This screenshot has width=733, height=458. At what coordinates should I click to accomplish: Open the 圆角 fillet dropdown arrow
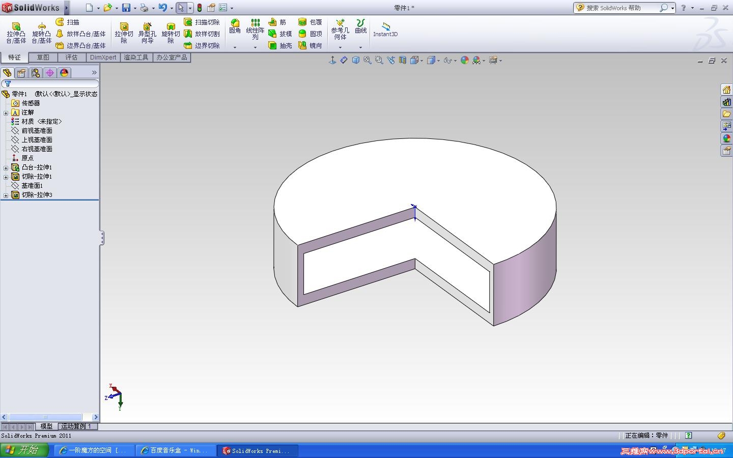pyautogui.click(x=235, y=47)
